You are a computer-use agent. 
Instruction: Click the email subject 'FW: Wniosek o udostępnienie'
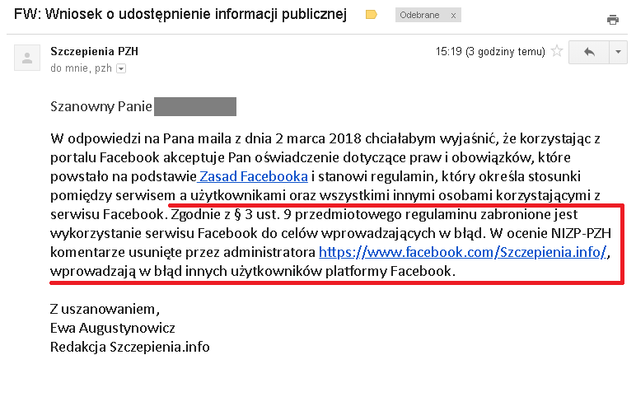[x=180, y=15]
